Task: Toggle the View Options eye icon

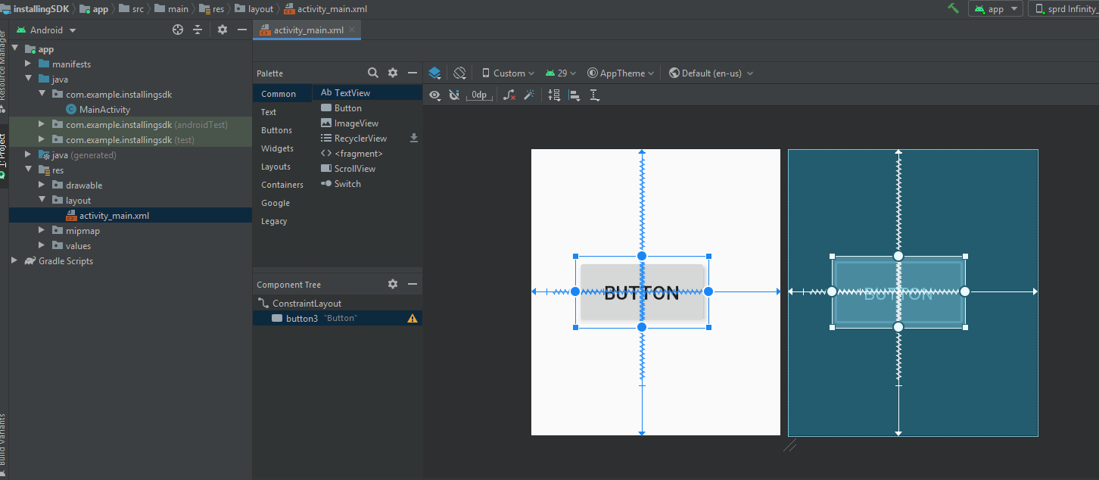Action: [x=434, y=95]
